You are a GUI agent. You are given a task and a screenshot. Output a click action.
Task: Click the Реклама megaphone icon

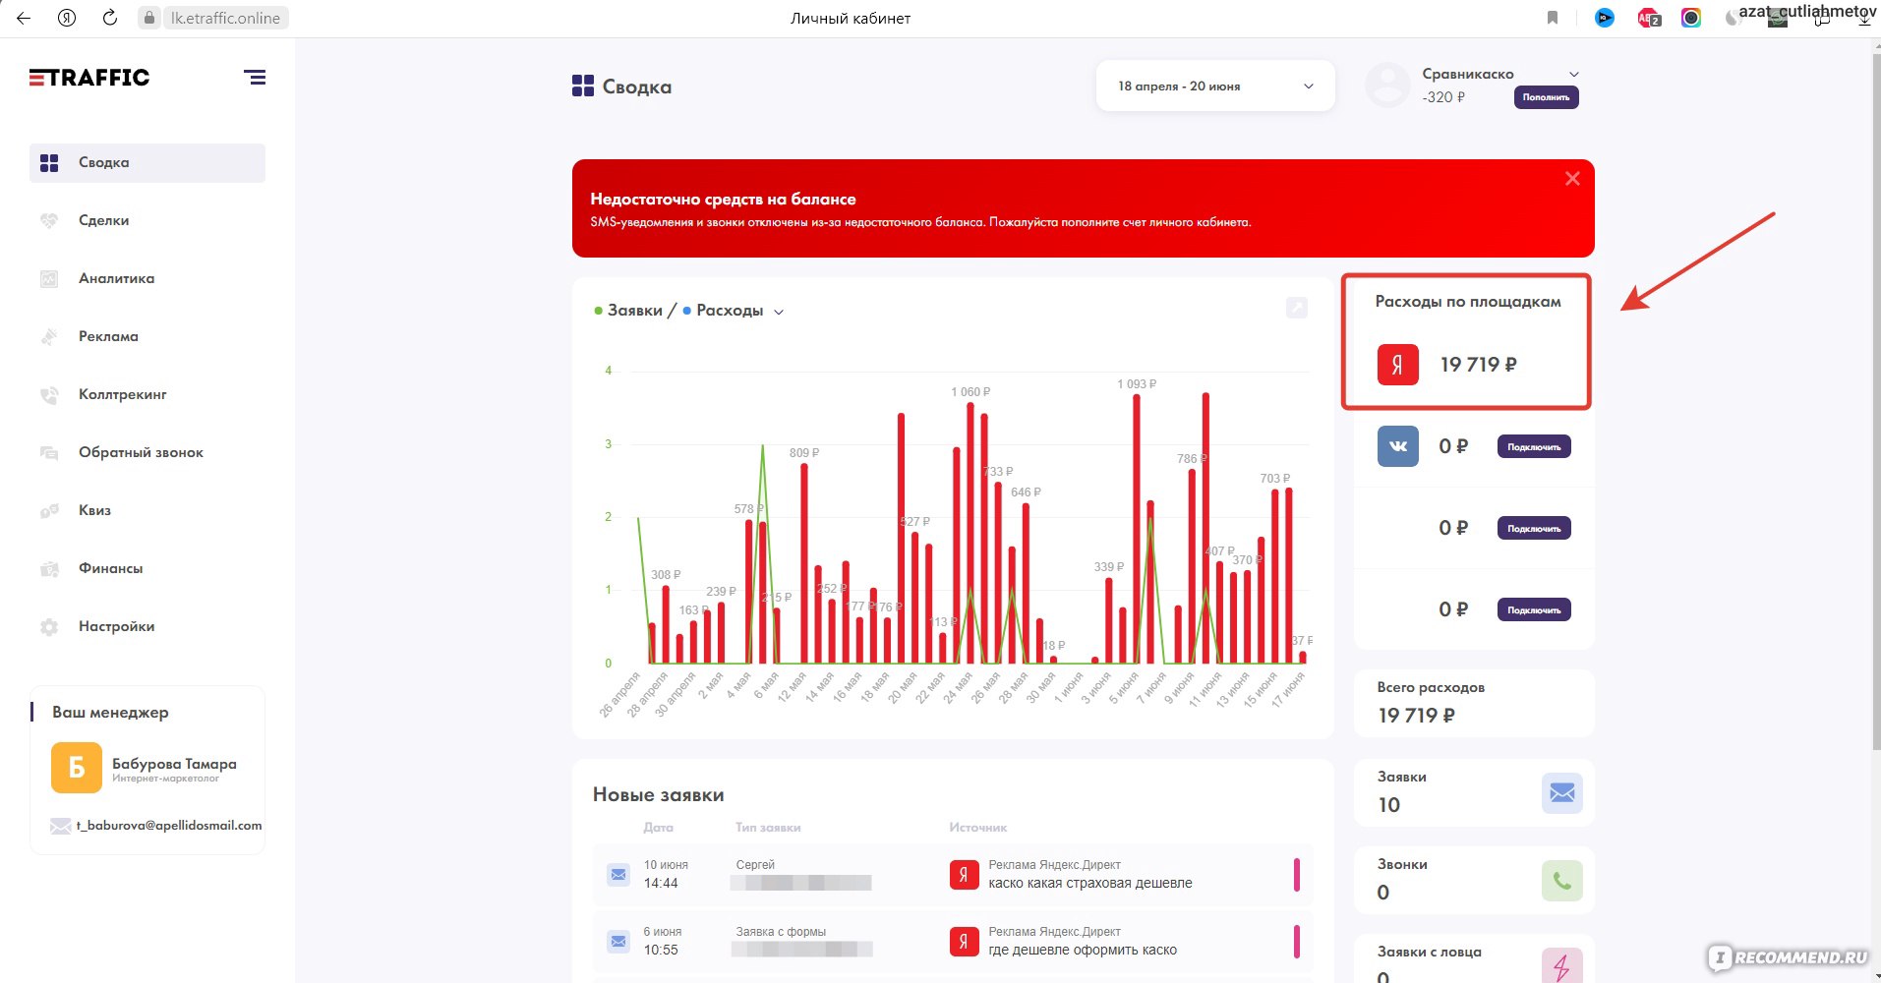(x=49, y=337)
